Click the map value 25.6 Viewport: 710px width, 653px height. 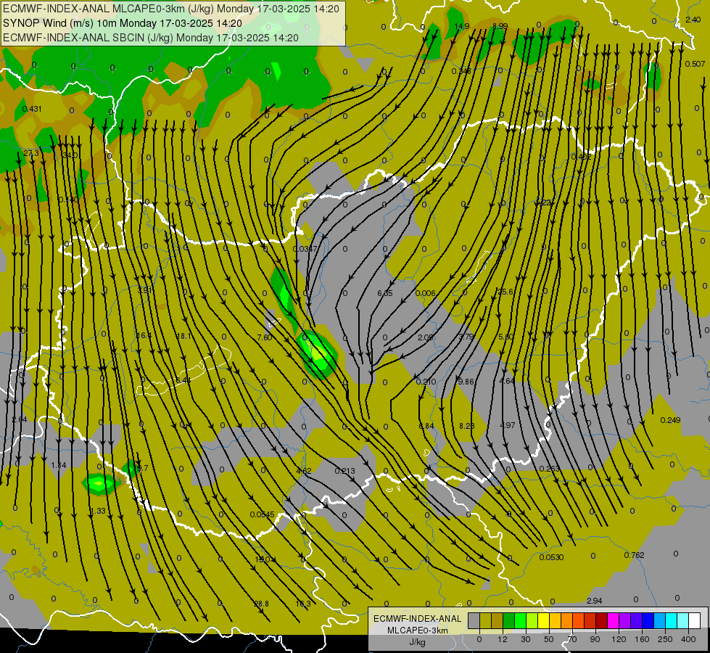point(505,292)
